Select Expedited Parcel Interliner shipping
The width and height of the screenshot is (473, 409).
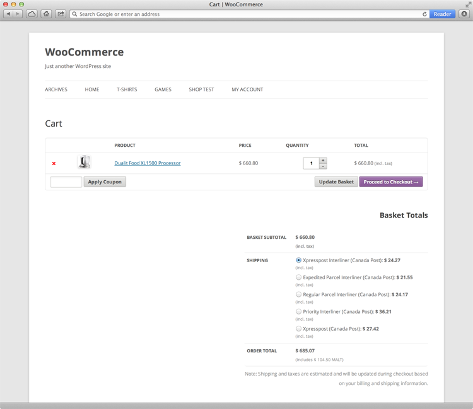click(x=298, y=277)
